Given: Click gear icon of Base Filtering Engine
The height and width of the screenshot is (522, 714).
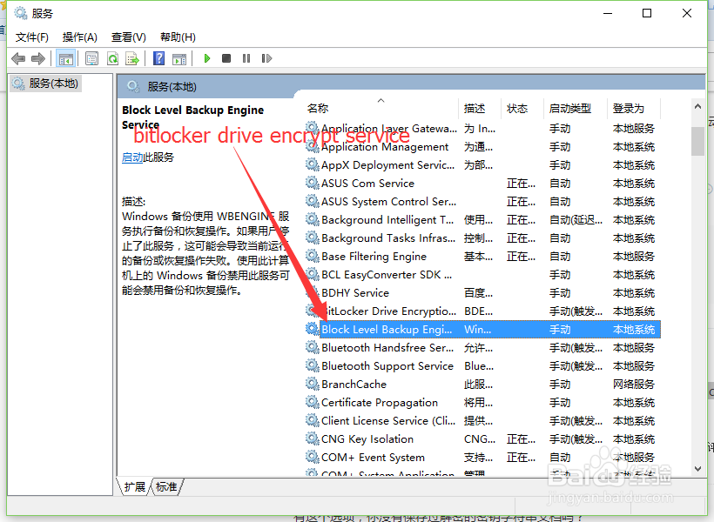Looking at the screenshot, I should [x=312, y=256].
